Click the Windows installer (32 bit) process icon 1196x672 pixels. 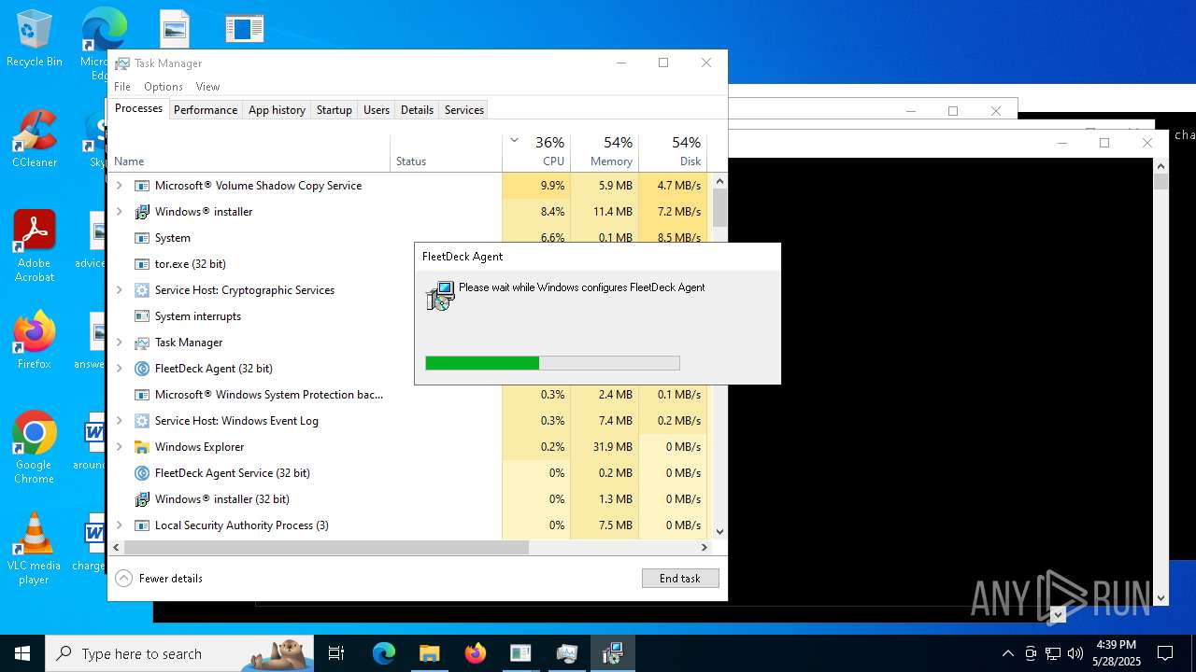pos(142,499)
